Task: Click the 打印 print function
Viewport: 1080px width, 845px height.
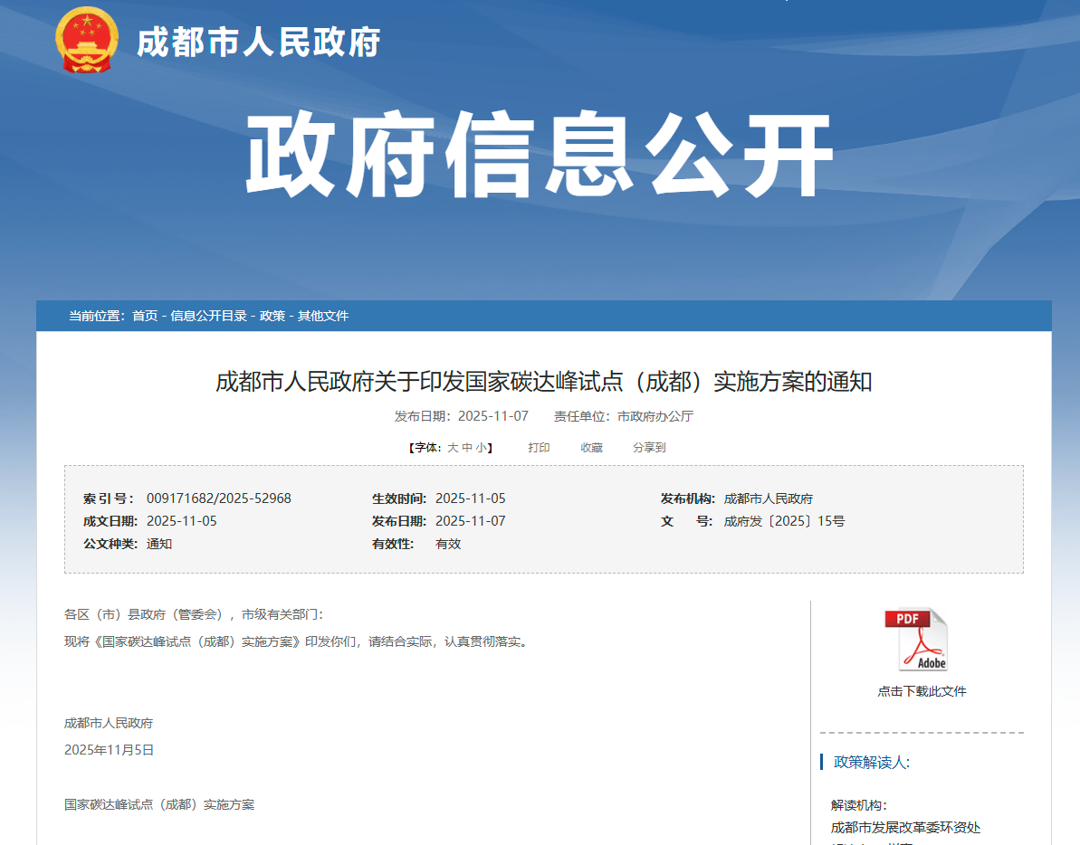Action: click(540, 447)
